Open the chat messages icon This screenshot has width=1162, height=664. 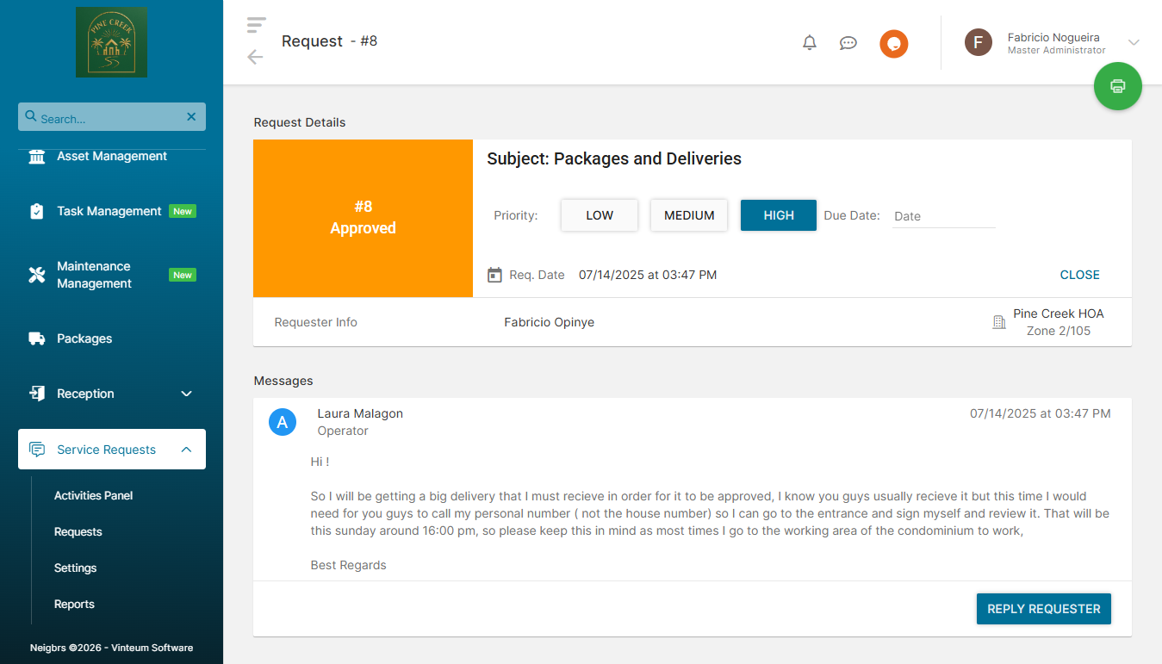pyautogui.click(x=848, y=43)
